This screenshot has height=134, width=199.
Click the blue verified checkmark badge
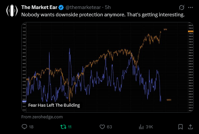(61, 8)
